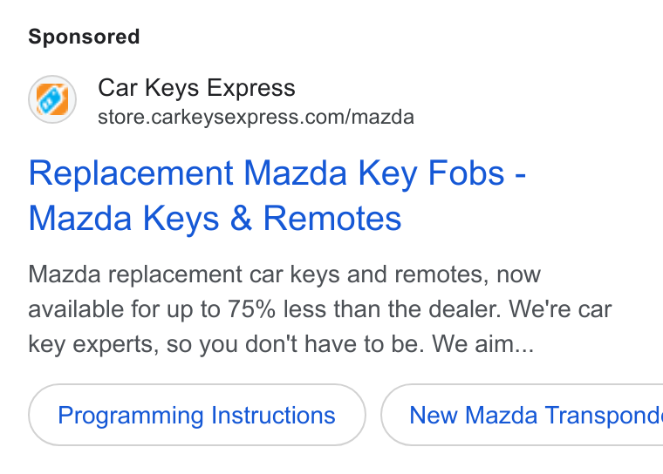This screenshot has width=663, height=474.
Task: Click the We're car key experts sentence
Action: pos(320,327)
